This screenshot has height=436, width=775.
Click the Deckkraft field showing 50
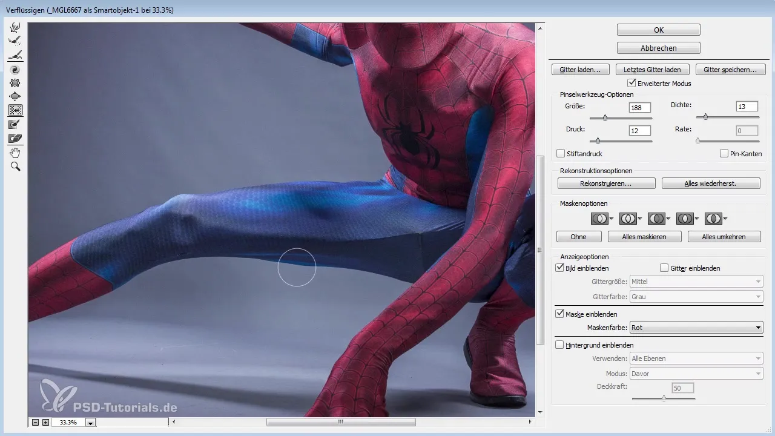[683, 388]
